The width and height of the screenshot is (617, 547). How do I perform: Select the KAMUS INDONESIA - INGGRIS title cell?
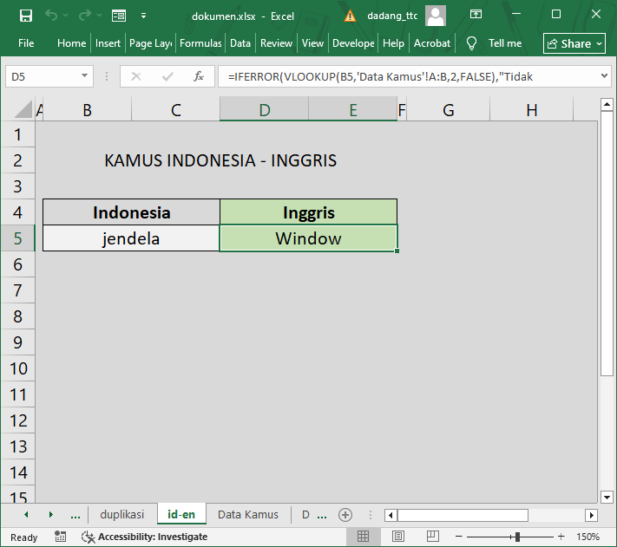pyautogui.click(x=220, y=160)
